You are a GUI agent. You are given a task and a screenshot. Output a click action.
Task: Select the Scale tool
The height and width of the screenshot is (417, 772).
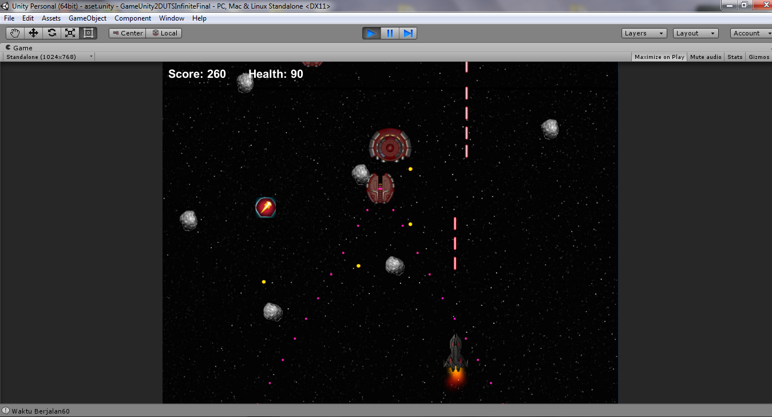[69, 33]
